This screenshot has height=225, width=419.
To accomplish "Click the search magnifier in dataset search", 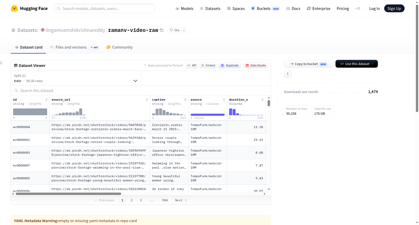I will (x=16, y=91).
